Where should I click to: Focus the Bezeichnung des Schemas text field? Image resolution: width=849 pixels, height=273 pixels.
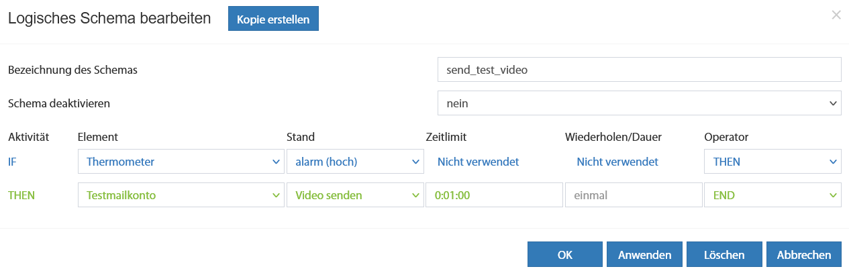point(639,70)
